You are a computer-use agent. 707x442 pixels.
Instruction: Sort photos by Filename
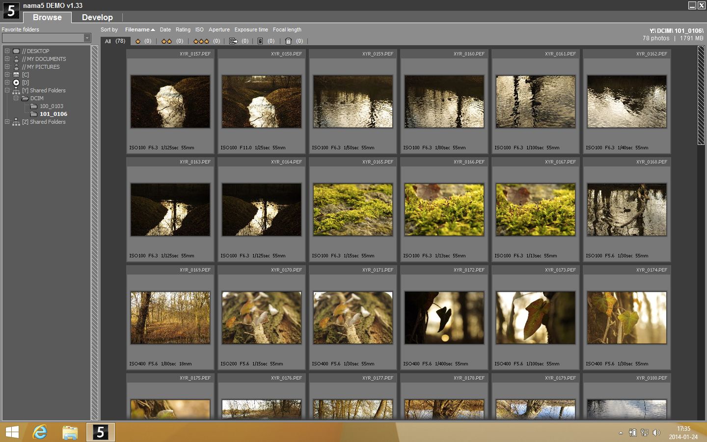[x=140, y=29]
